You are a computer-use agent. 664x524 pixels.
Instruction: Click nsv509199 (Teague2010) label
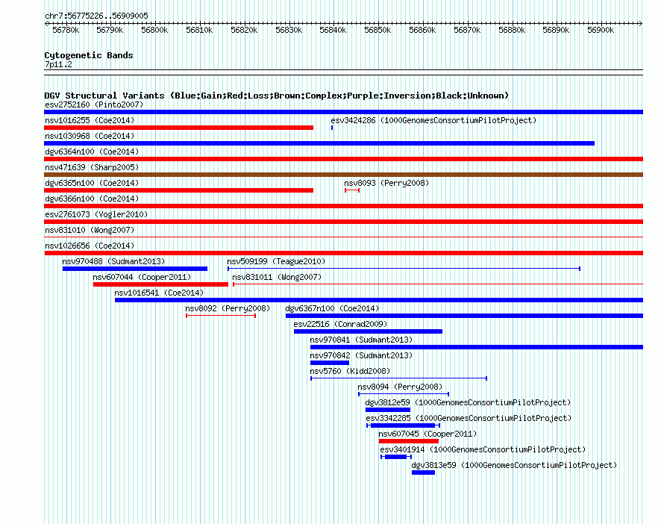coord(276,261)
